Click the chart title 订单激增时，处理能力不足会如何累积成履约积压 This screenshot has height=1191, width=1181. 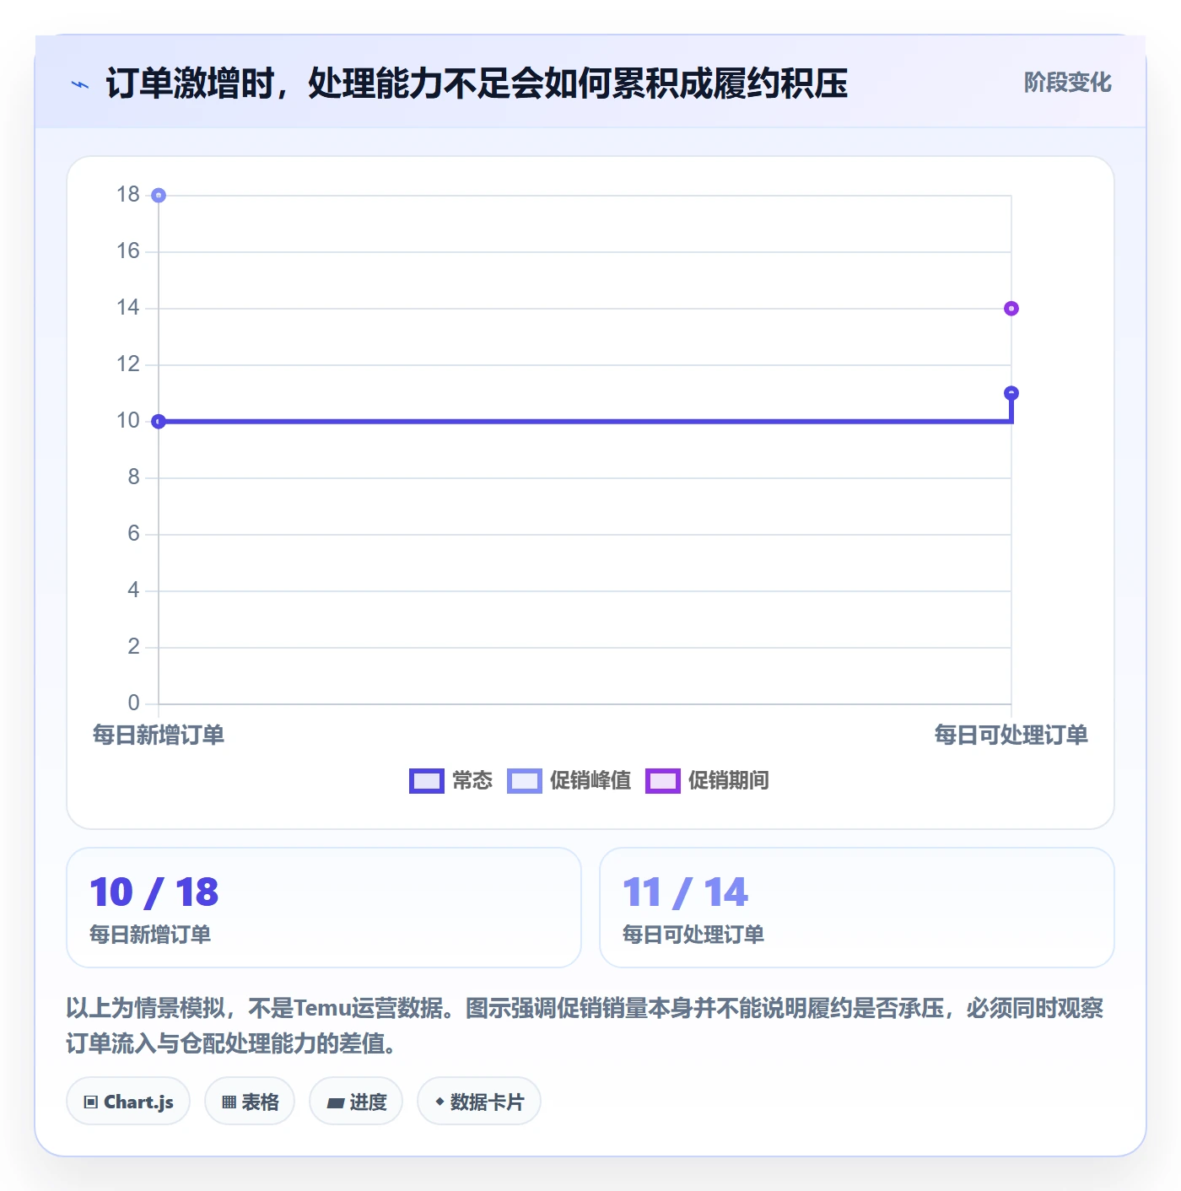[x=477, y=84]
